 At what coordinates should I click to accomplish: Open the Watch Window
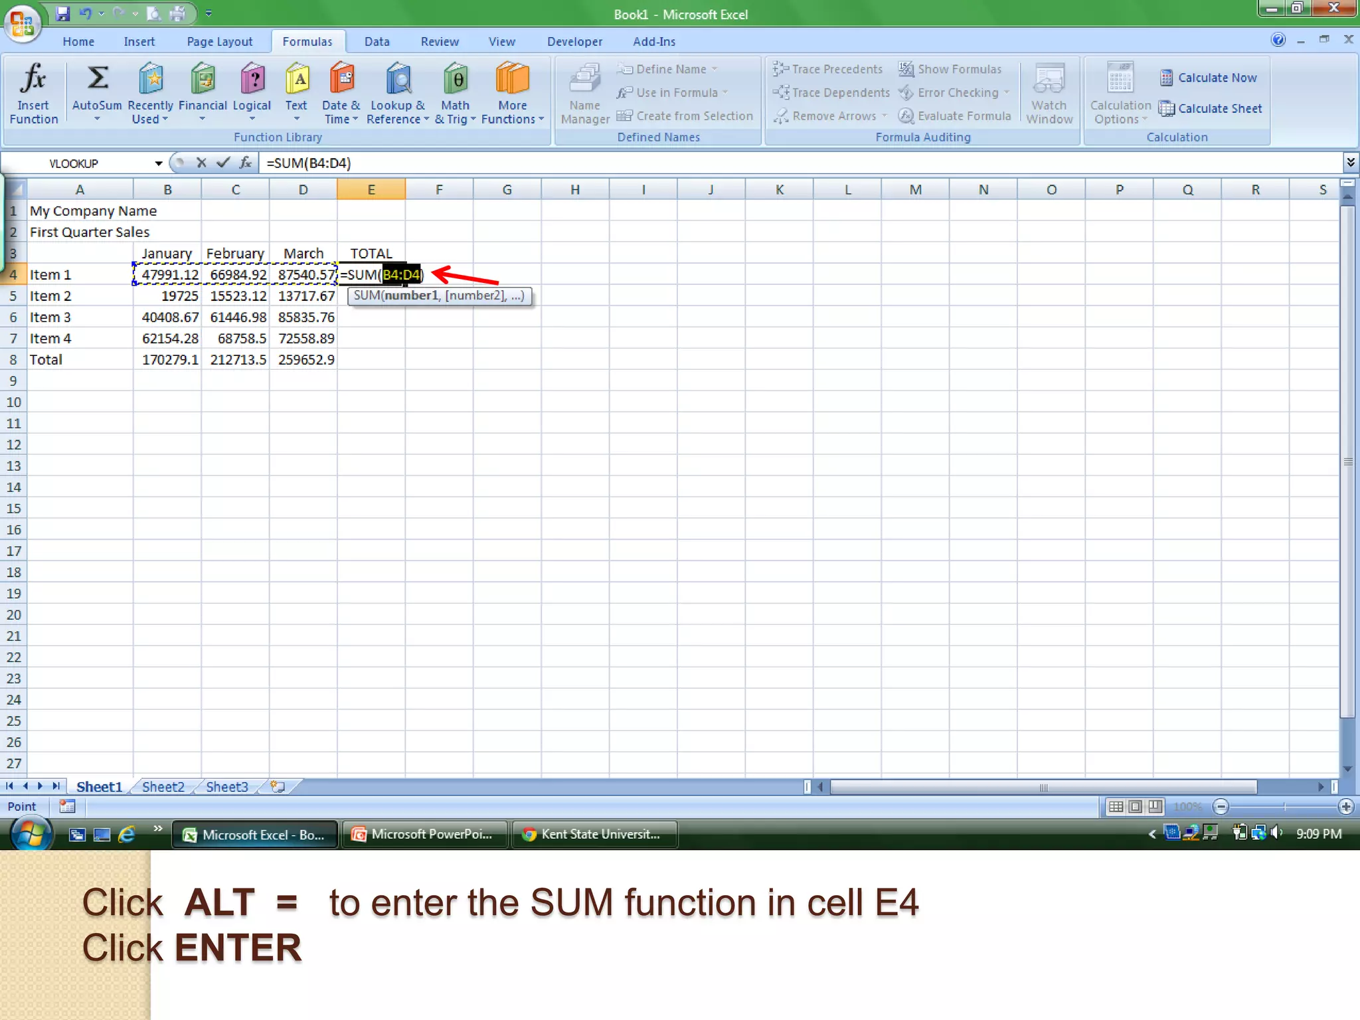coord(1049,93)
